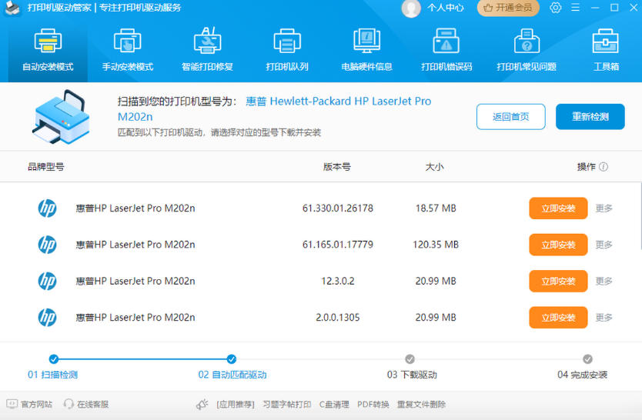Expand 更多 for driver 2.0.0.1305
Screen dimensions: 642x420
[604, 318]
